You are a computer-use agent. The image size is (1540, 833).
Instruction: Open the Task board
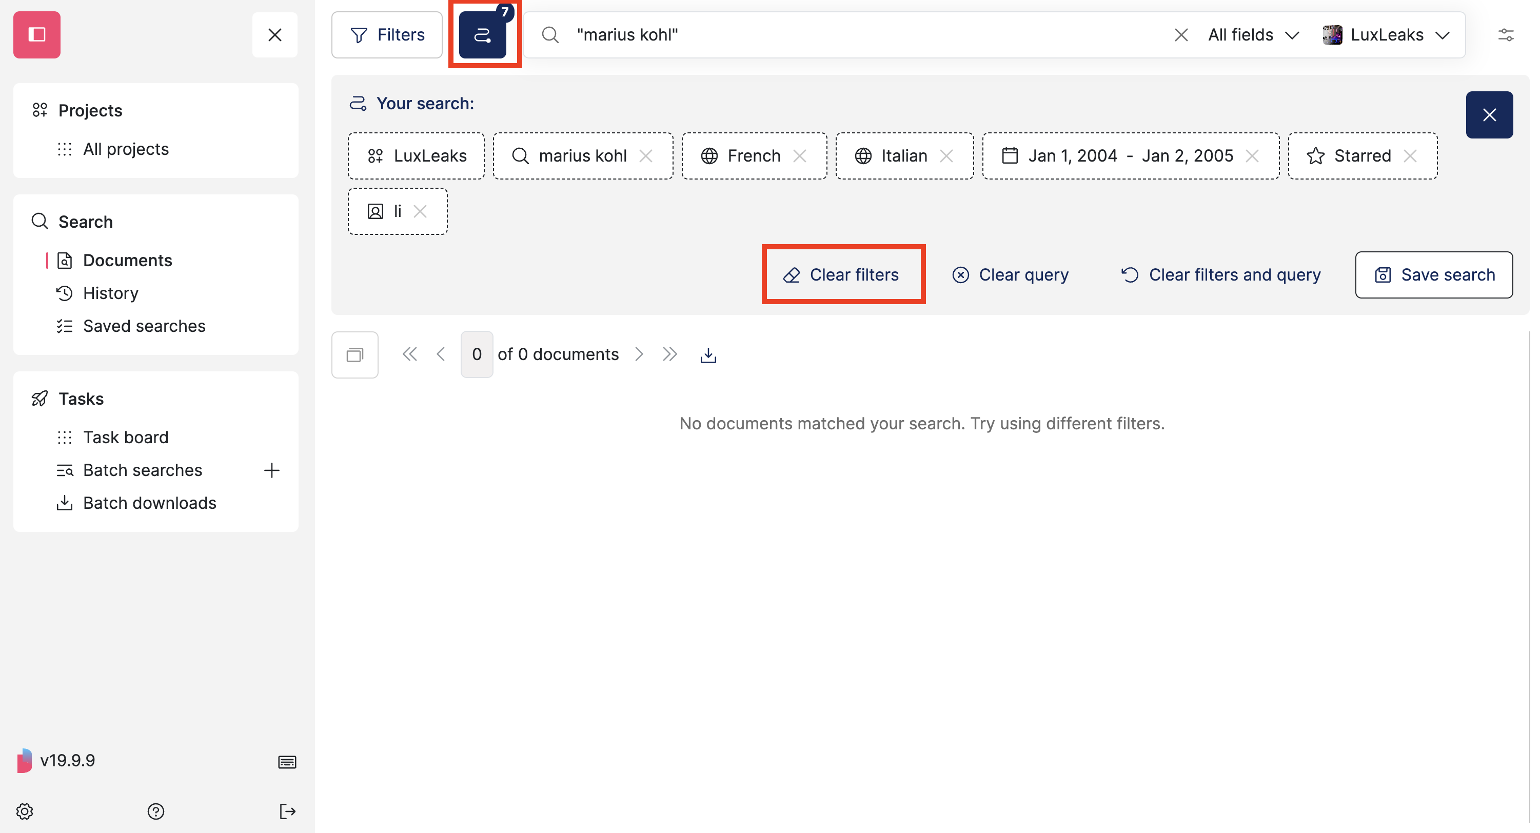126,437
